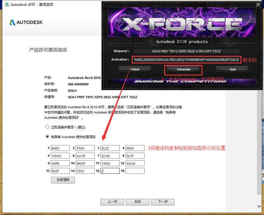This screenshot has height=215, width=264.
Task: Click activation field 6 containing AA1R
Action: [x=85, y=156]
